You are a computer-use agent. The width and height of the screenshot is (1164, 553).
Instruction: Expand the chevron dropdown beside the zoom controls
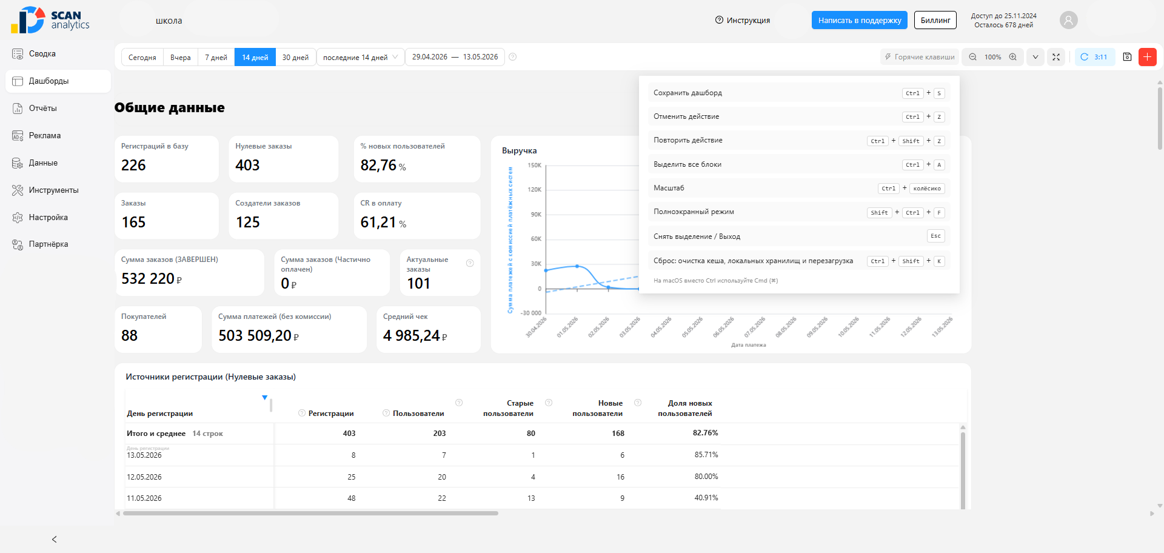pos(1035,57)
